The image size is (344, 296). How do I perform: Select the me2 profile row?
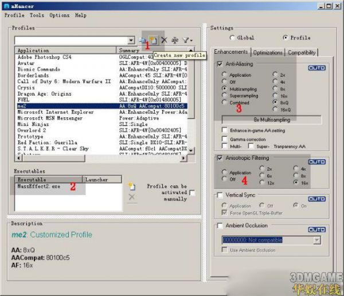click(102, 106)
